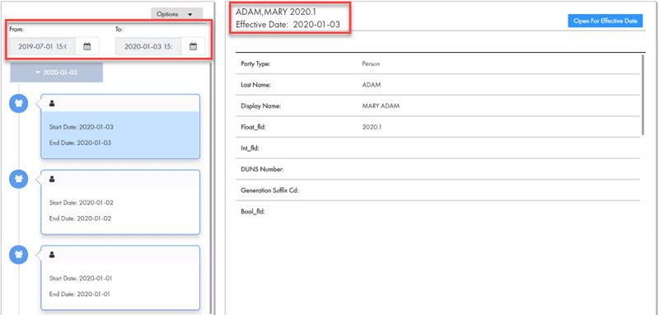Viewport: 659px width, 315px height.
Task: Select the record starting 2020-01-01
Action: coord(120,278)
